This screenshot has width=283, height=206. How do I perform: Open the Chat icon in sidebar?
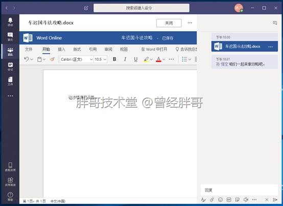10,37
